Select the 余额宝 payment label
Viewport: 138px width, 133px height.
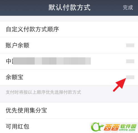click(x=14, y=77)
